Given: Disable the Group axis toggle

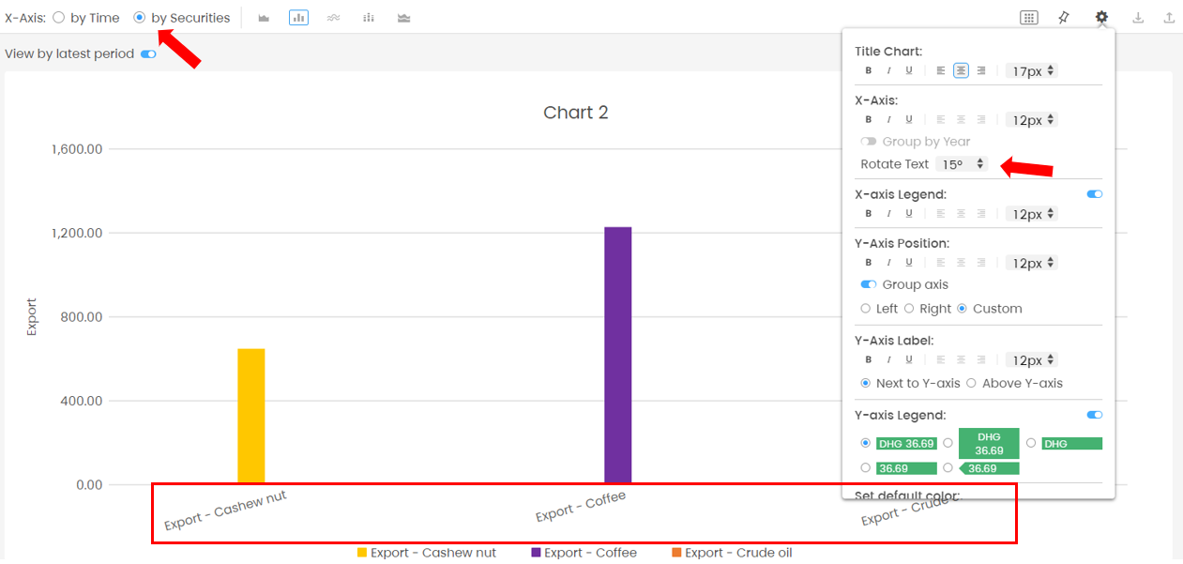Looking at the screenshot, I should pos(869,284).
